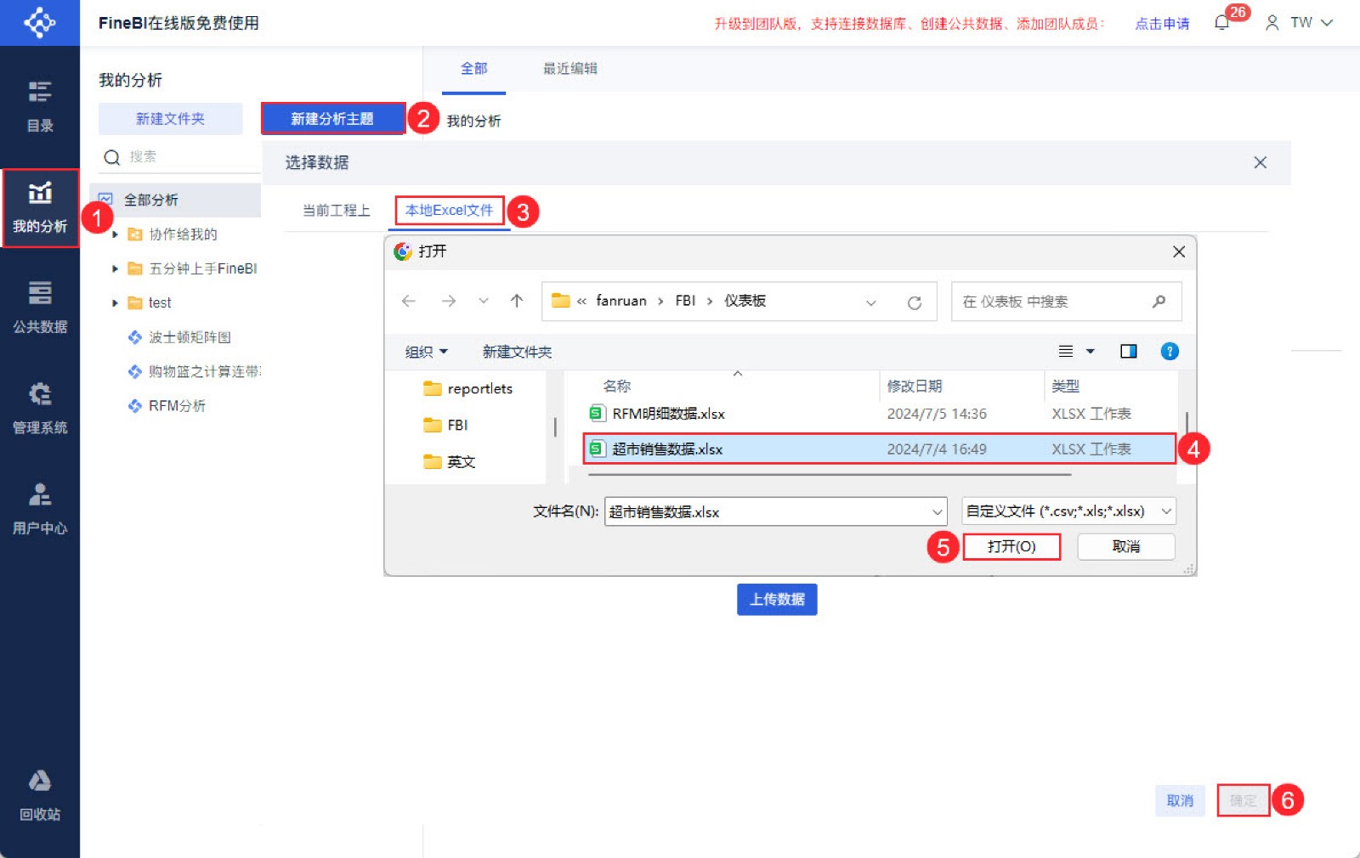Expand the test folder
Screen dimensions: 1360x858
115,302
